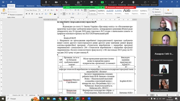Adjust the zoom level slider
Viewport: 180px width, 101px height.
coord(167,95)
